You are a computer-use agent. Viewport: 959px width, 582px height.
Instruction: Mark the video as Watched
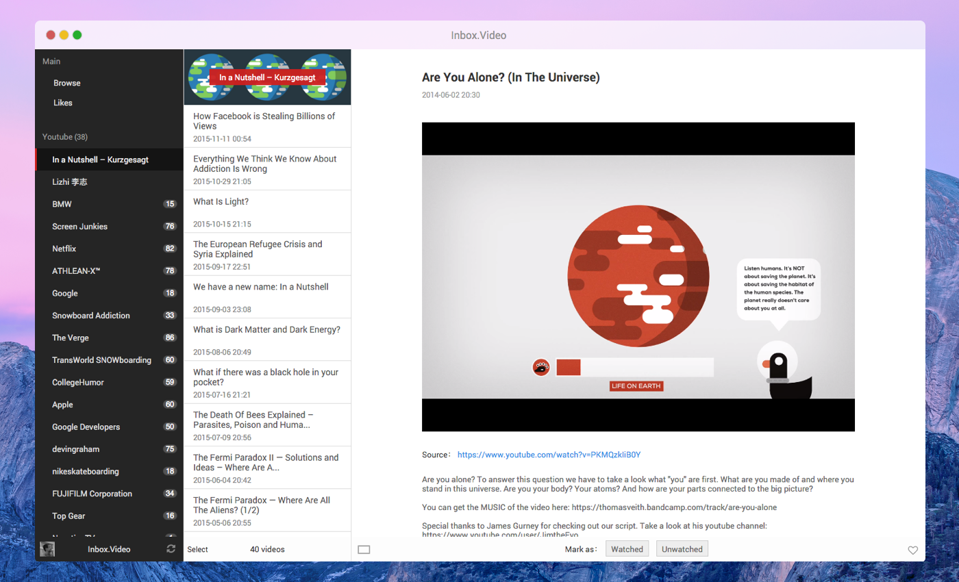[x=626, y=548]
